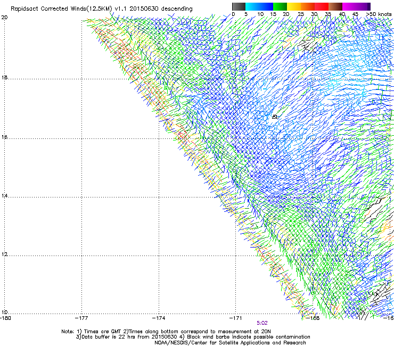Screen dimensions: 394x346
Task: Click the longitude label '-171'
Action: tap(236, 318)
